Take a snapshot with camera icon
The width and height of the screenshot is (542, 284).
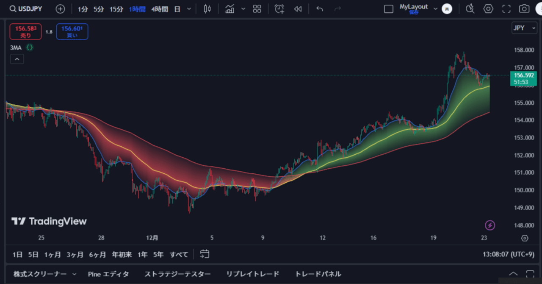pyautogui.click(x=524, y=9)
